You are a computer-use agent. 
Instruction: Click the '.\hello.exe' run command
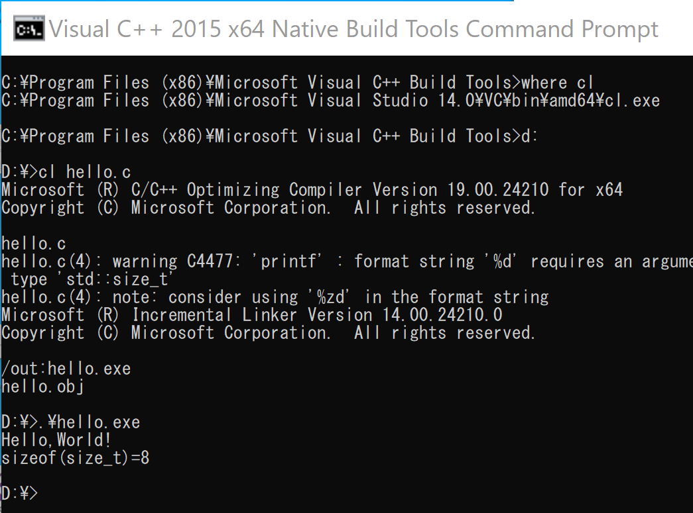point(89,422)
